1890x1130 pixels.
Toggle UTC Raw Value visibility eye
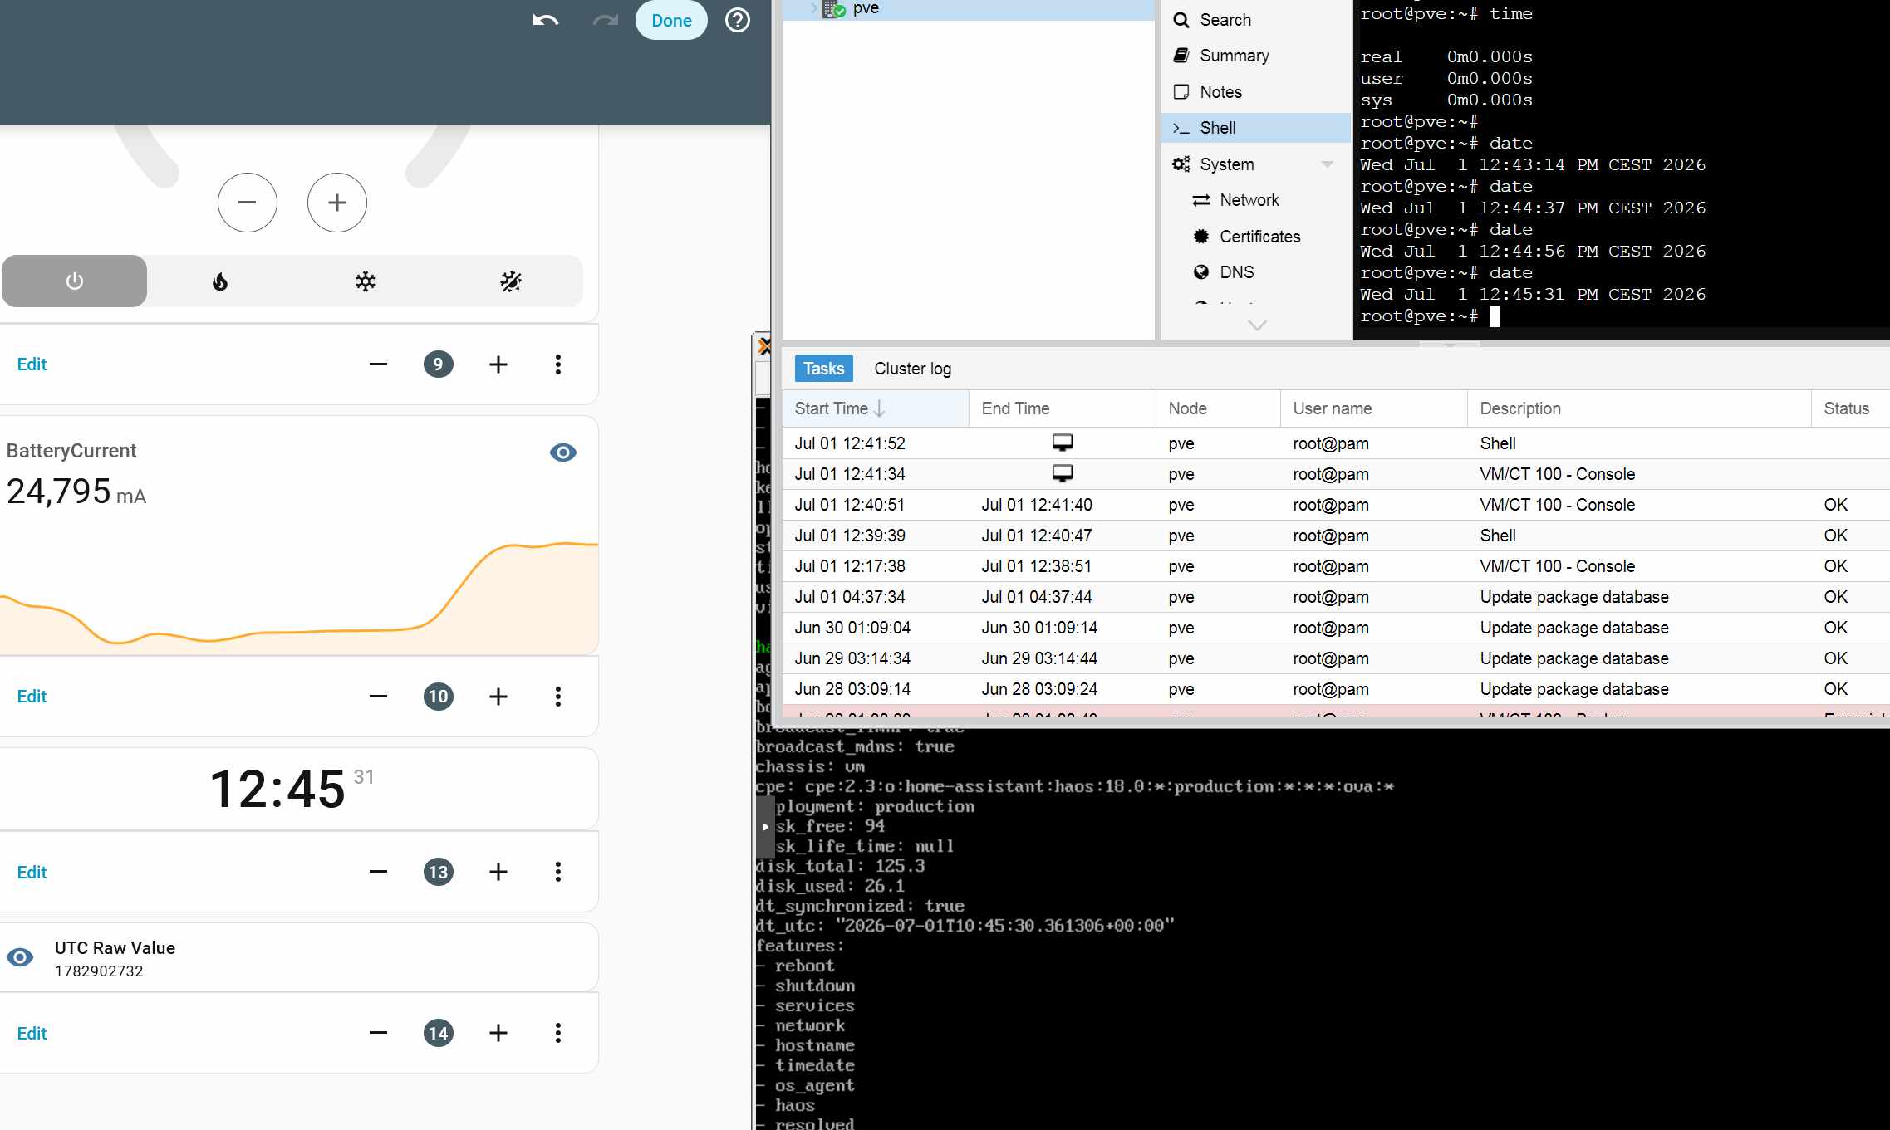coord(20,957)
